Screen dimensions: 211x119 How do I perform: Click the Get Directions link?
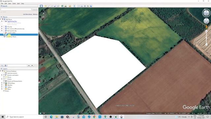tap(28, 14)
